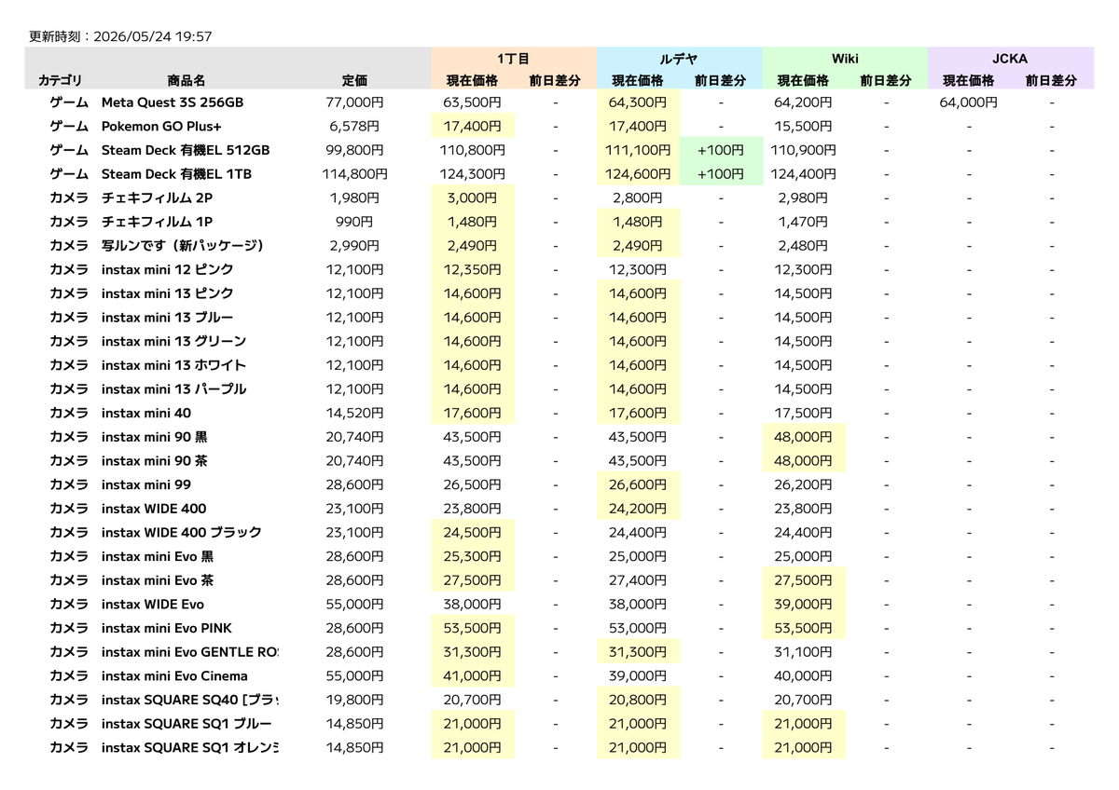1119x790 pixels.
Task: Click the 124,300円 1丁目 price cell
Action: [x=472, y=174]
